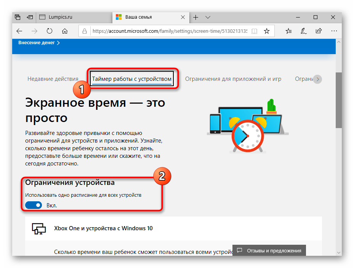The image size is (354, 268).
Task: Click the set tabs aside icon
Action: click(30, 17)
